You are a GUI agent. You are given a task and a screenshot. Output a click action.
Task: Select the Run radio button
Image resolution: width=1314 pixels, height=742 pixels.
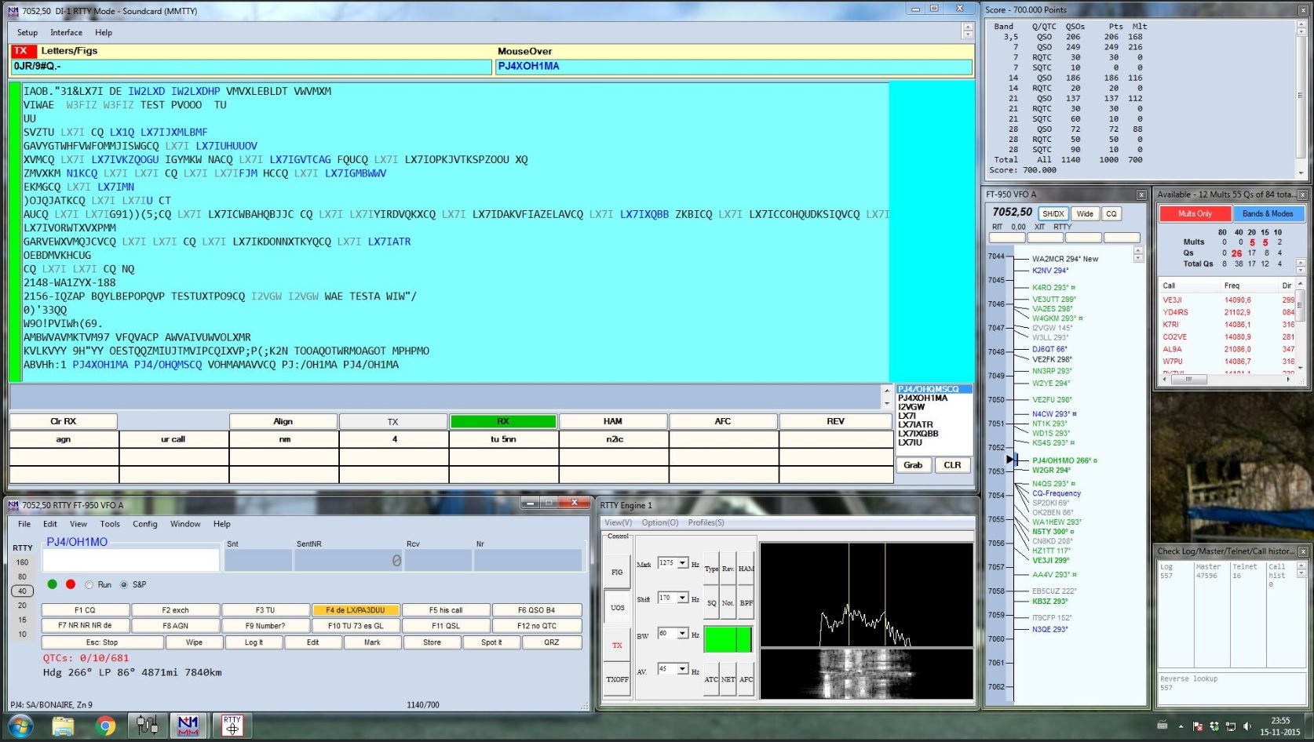(x=89, y=585)
